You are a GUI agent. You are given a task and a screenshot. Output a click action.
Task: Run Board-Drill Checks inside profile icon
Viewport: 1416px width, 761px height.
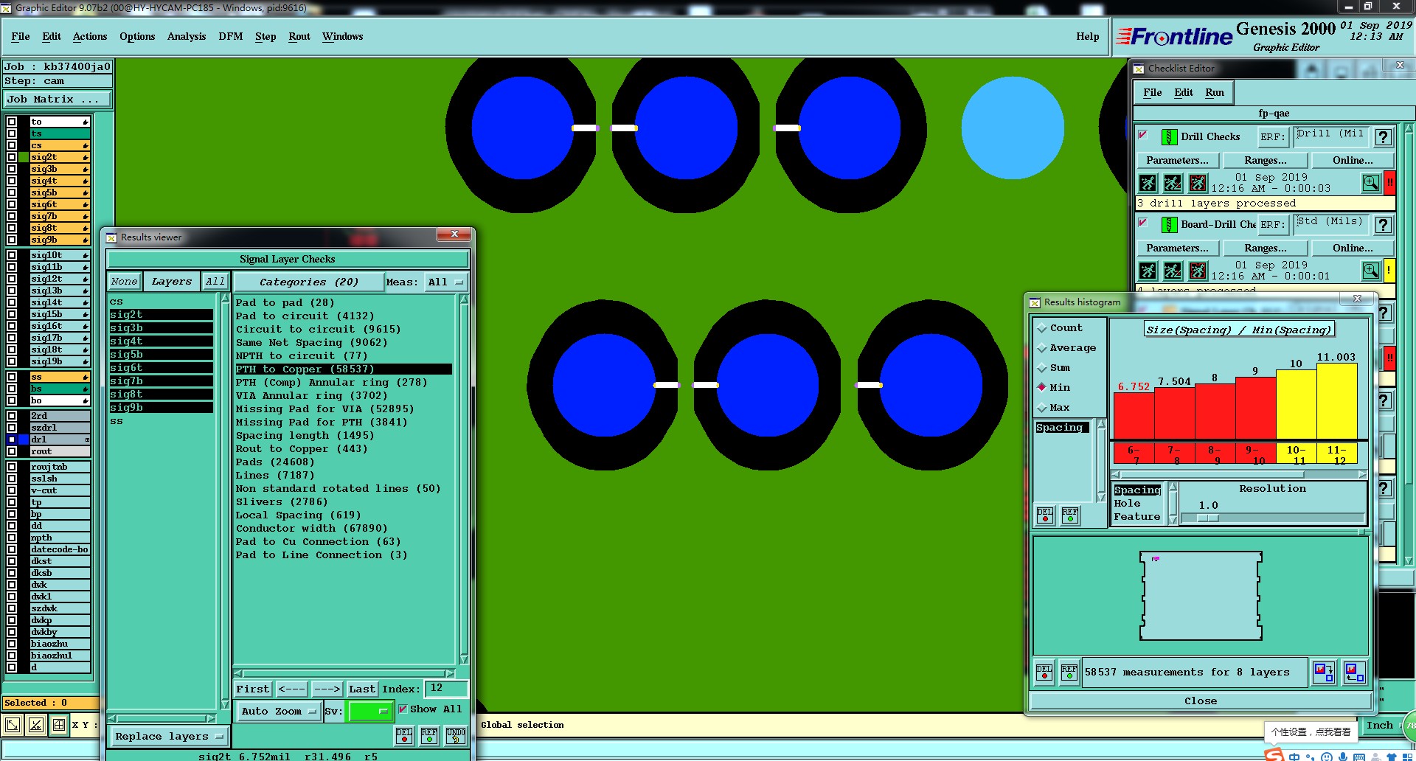(1198, 271)
